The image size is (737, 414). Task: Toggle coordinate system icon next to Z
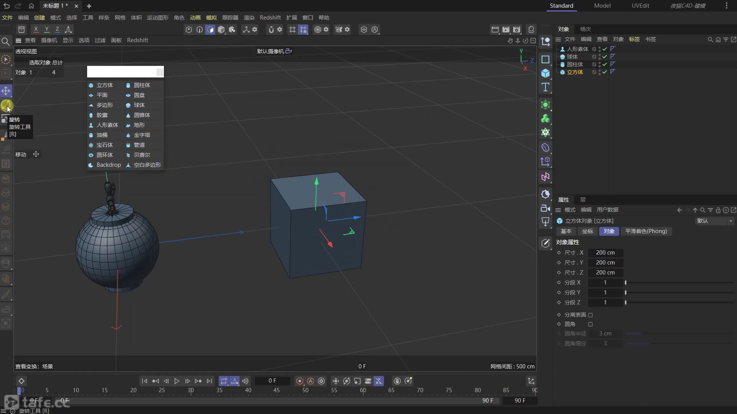(68, 30)
